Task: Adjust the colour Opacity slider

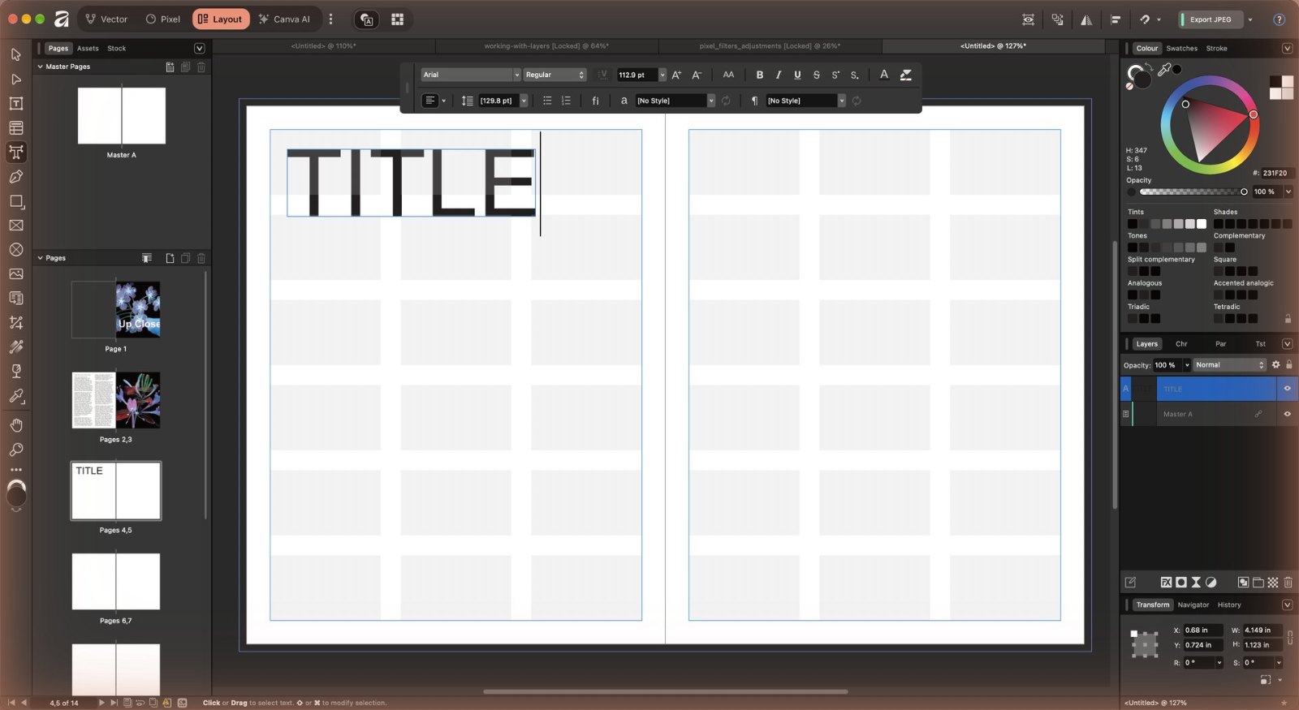Action: coord(1192,192)
